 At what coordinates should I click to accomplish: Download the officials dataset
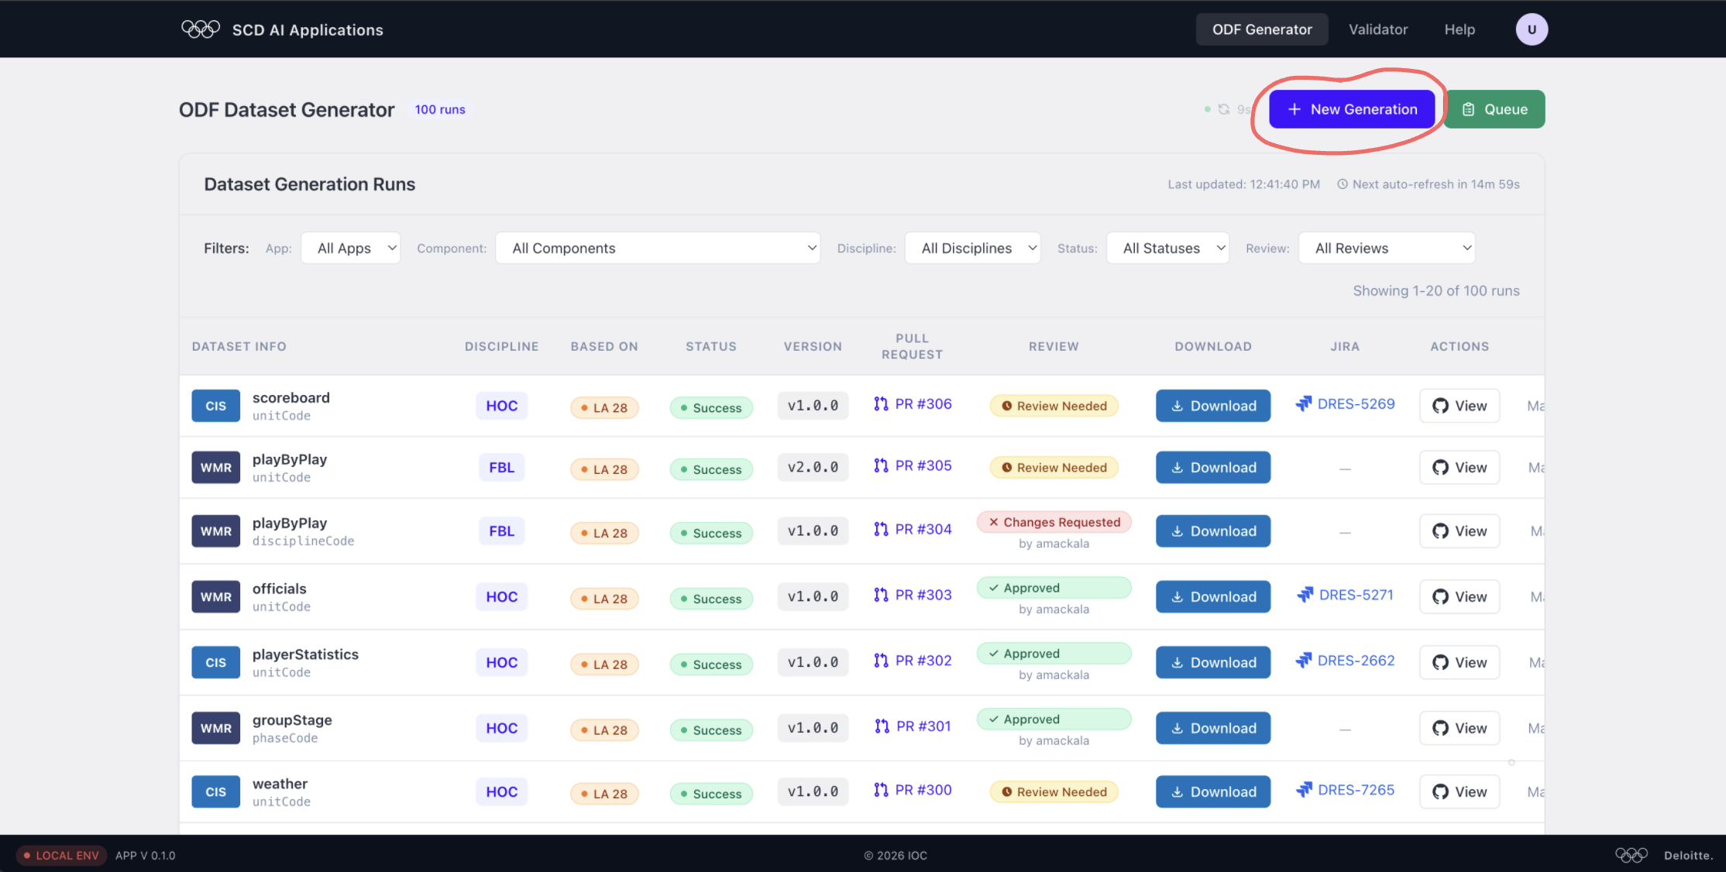[1213, 597]
